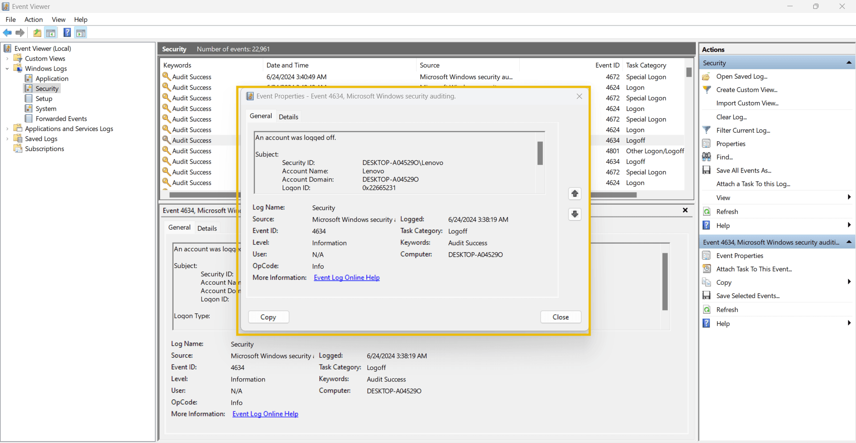The width and height of the screenshot is (856, 443).
Task: Click the Filter Current Log funnel icon
Action: (707, 130)
